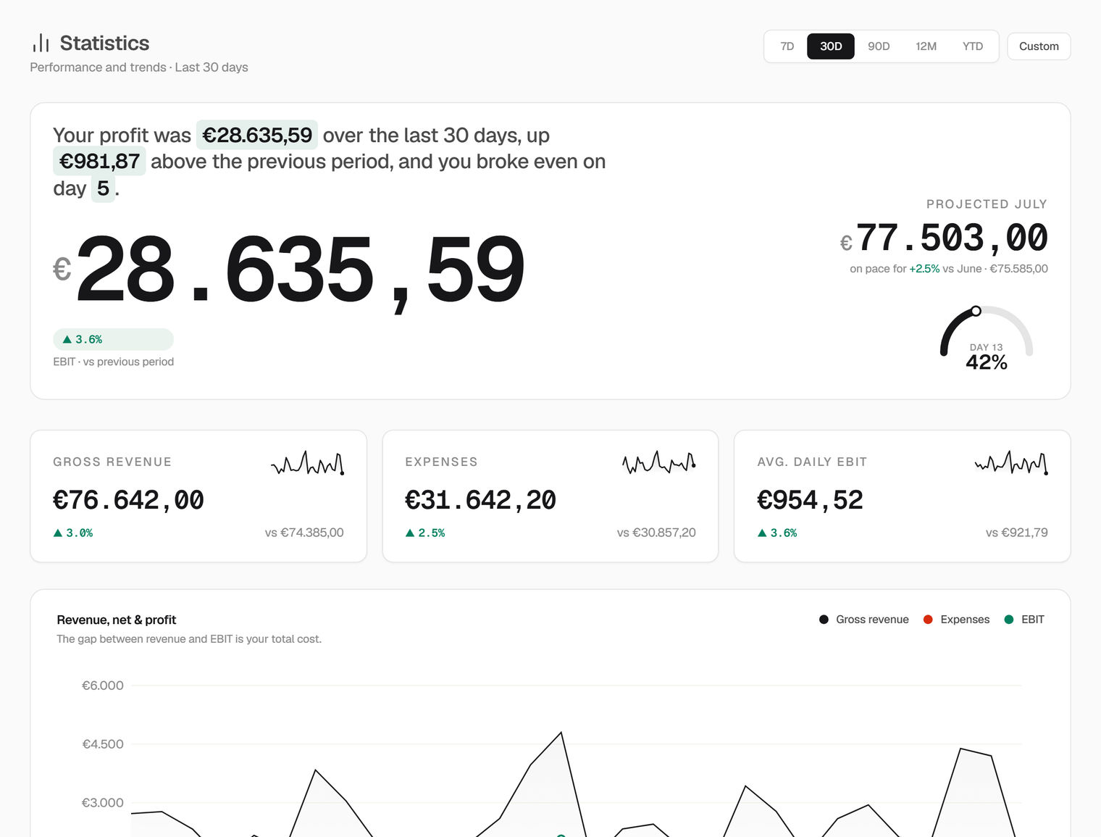Click the +2.5% pace text

click(x=924, y=269)
